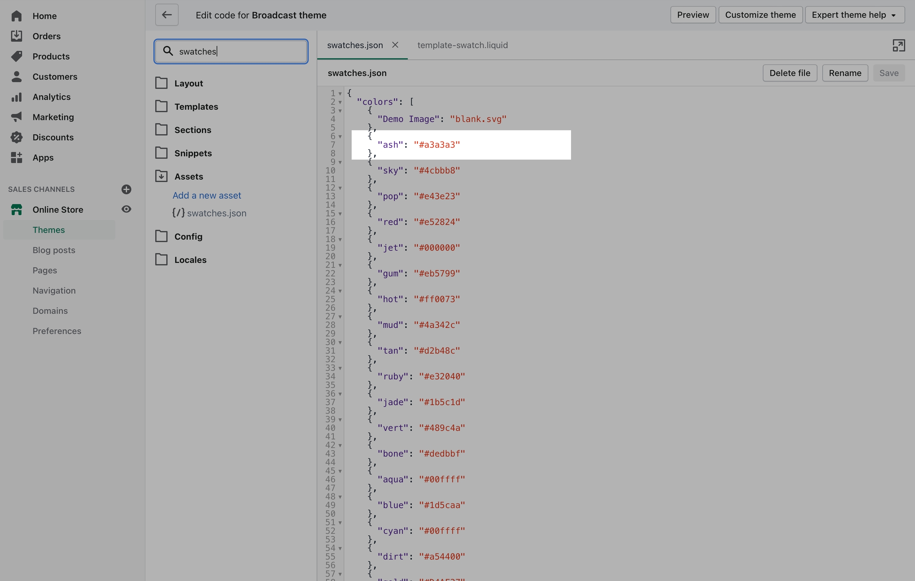The width and height of the screenshot is (915, 581).
Task: Open Expert theme help dropdown
Action: click(855, 15)
